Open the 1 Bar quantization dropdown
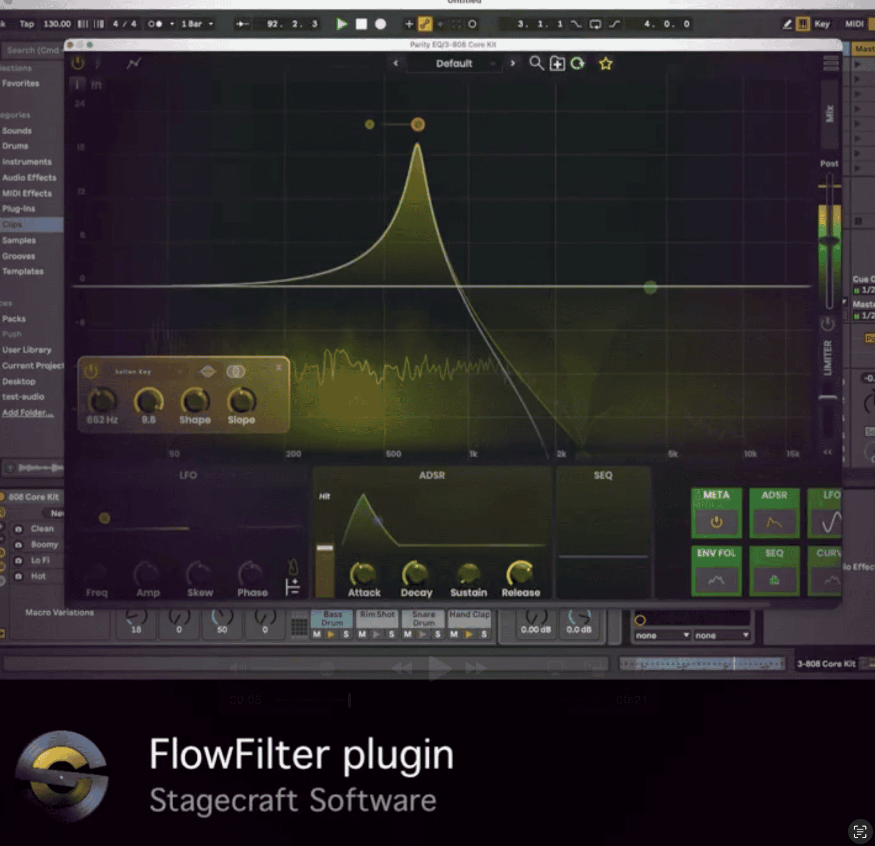This screenshot has width=875, height=846. click(196, 24)
